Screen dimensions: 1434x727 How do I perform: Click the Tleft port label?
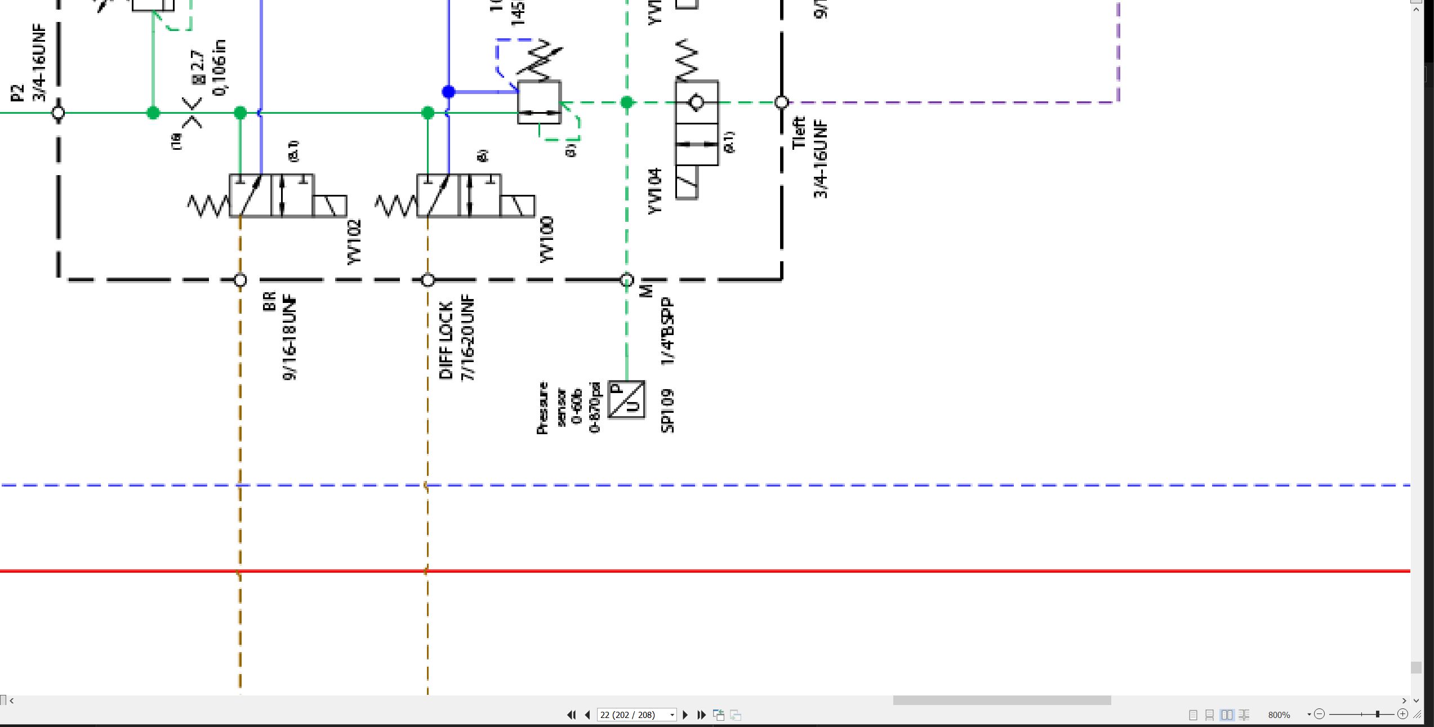(x=799, y=133)
